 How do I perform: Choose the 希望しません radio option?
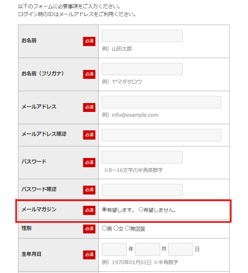(x=141, y=210)
